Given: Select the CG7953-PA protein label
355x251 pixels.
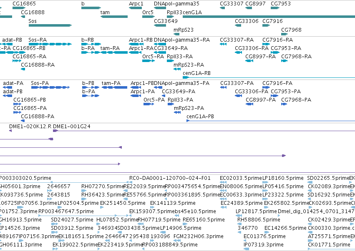Looking at the screenshot, I should click(x=286, y=92).
